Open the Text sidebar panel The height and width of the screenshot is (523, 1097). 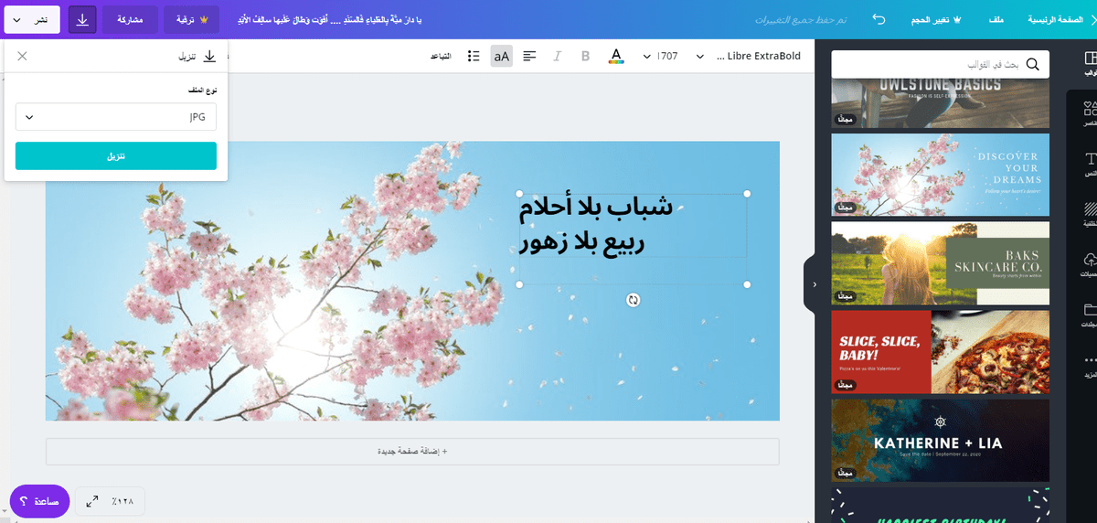(x=1089, y=165)
